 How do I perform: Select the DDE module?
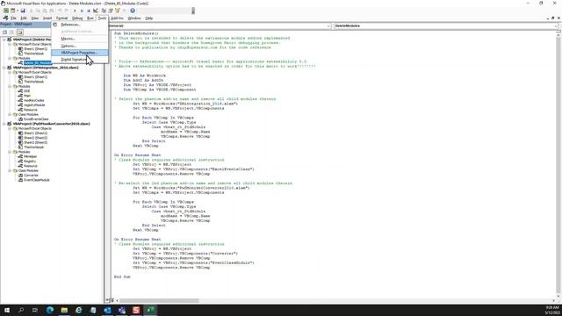[27, 91]
